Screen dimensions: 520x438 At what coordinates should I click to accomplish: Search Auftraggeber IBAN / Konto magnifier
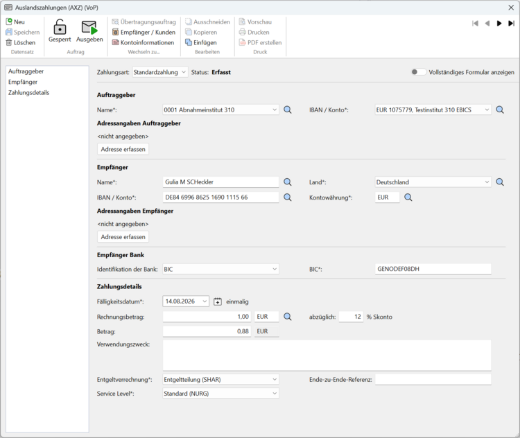(x=500, y=109)
